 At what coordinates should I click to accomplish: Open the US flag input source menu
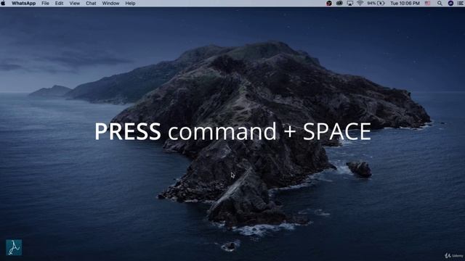pyautogui.click(x=428, y=3)
